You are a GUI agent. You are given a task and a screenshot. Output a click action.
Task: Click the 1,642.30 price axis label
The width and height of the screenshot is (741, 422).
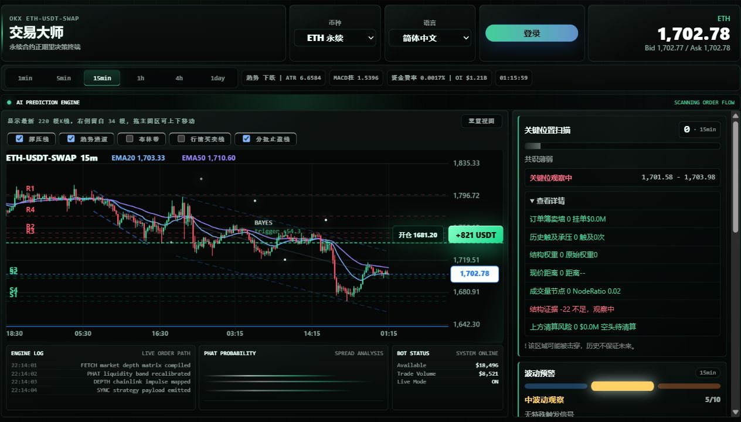[467, 324]
